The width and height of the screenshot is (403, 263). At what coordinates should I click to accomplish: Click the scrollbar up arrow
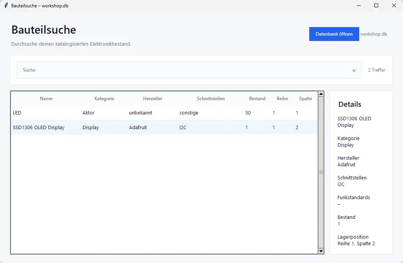tap(321, 94)
